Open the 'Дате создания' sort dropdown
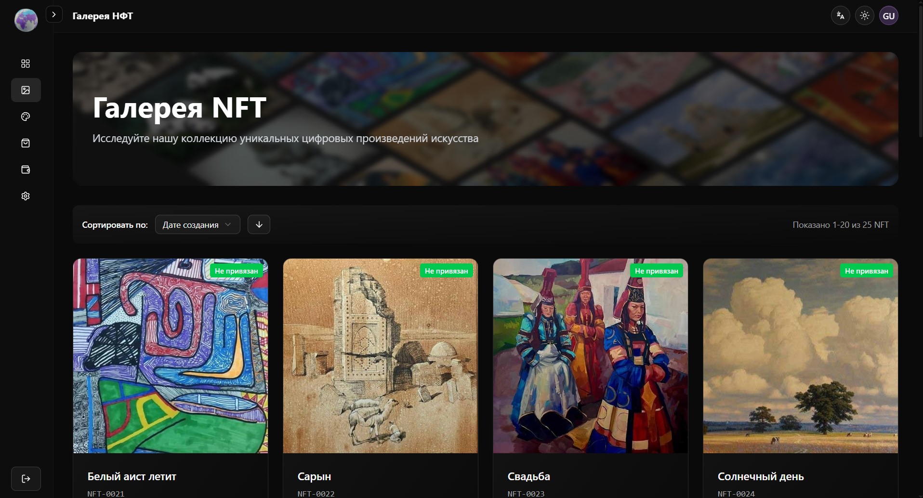Screen dimensions: 923x498 (197, 224)
